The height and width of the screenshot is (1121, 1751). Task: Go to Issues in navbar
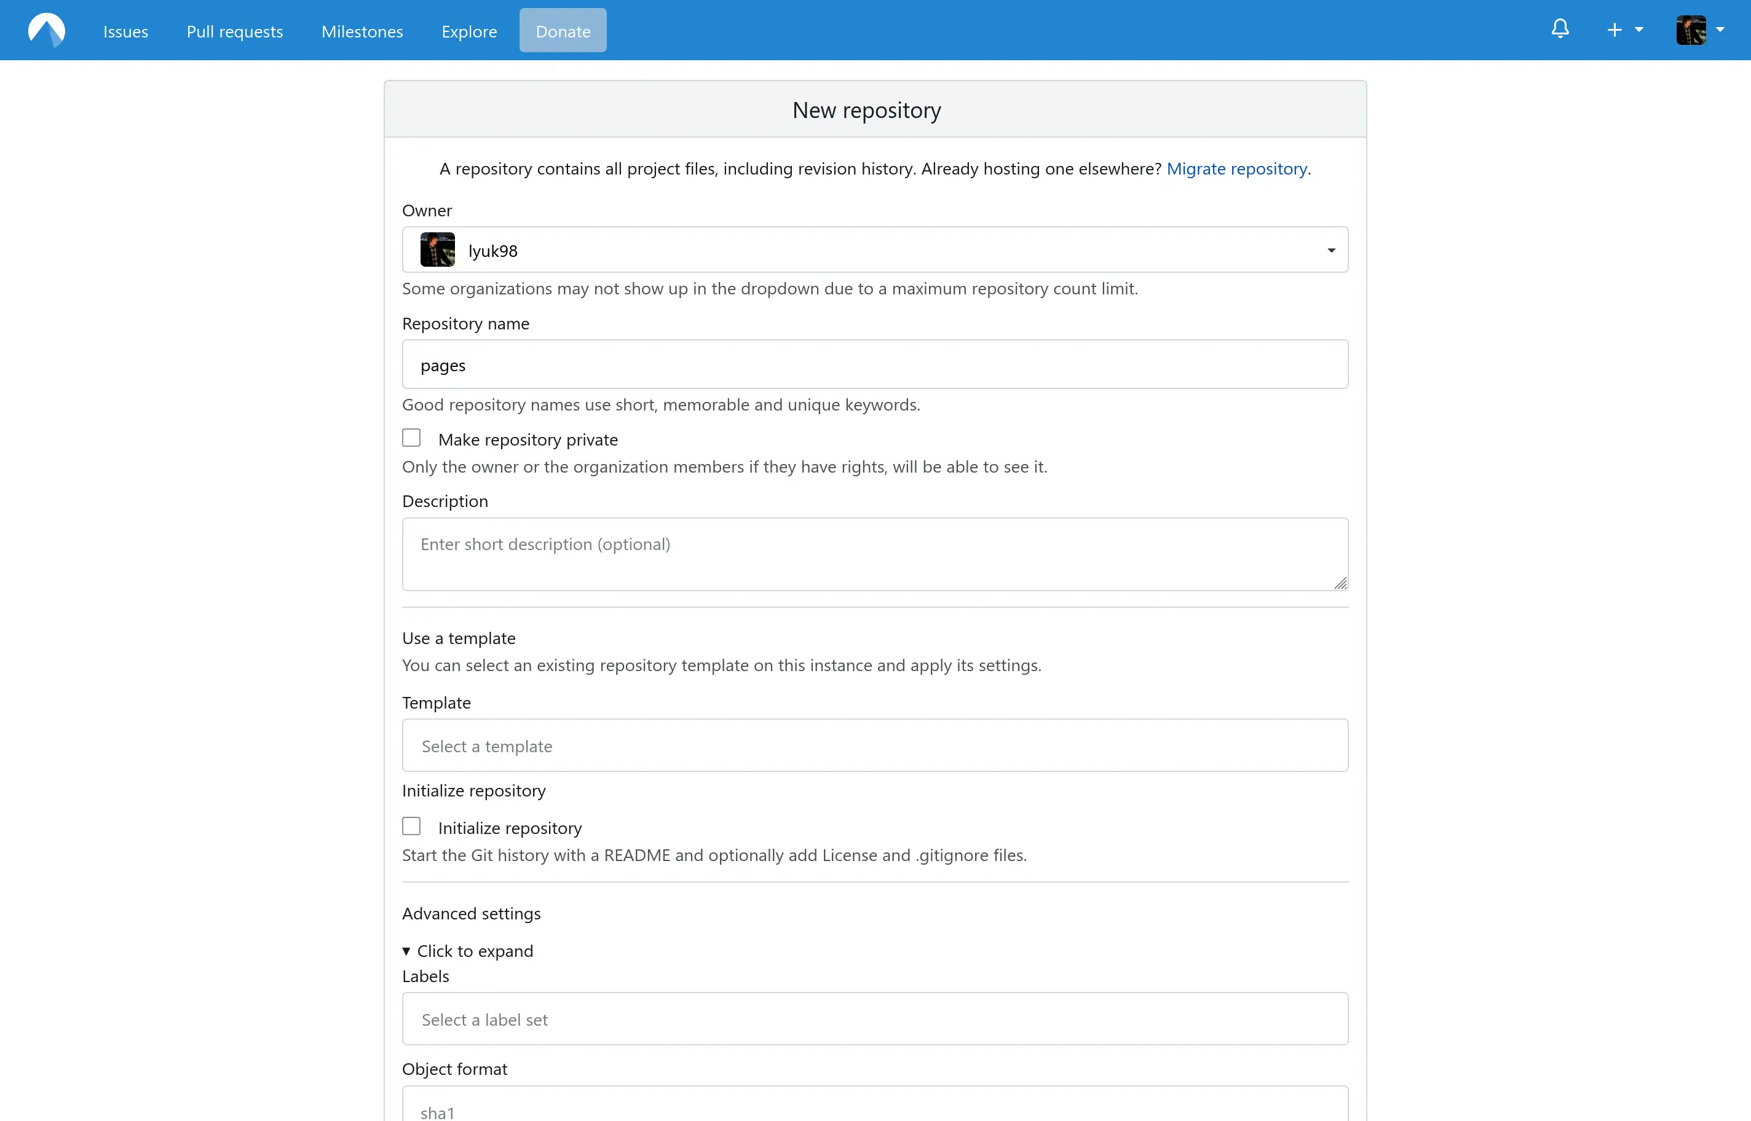pyautogui.click(x=126, y=31)
